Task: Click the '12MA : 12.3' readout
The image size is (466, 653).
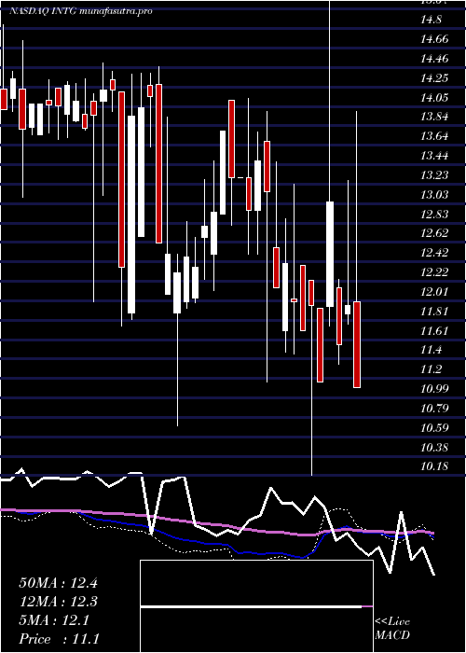Action: [x=58, y=602]
